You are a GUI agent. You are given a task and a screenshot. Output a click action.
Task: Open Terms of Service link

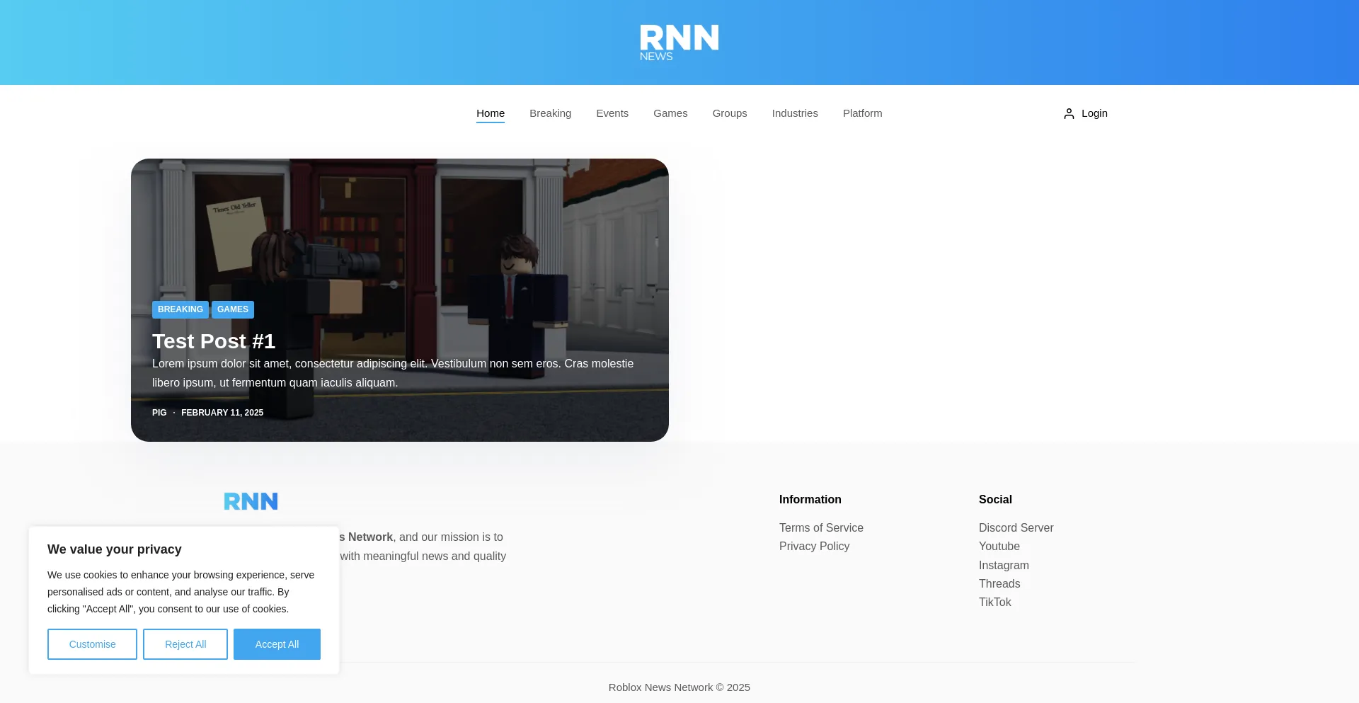point(821,528)
